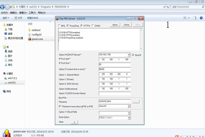
Task: Open the Extra Option dropdown
Action: click(129, 117)
